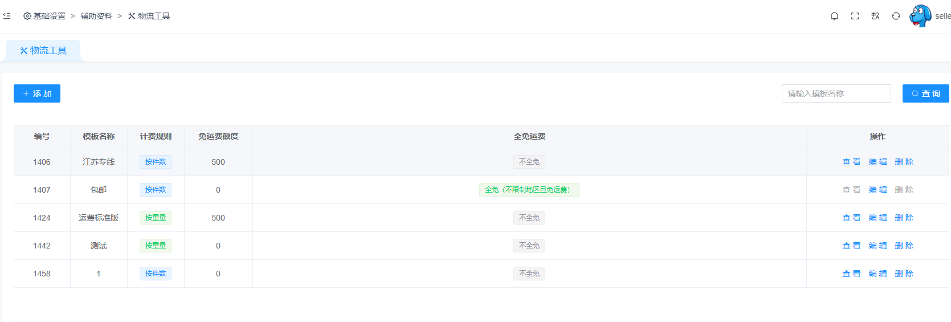Screen dimensions: 951x322
Task: Edit the 包邮 template
Action: (x=877, y=190)
